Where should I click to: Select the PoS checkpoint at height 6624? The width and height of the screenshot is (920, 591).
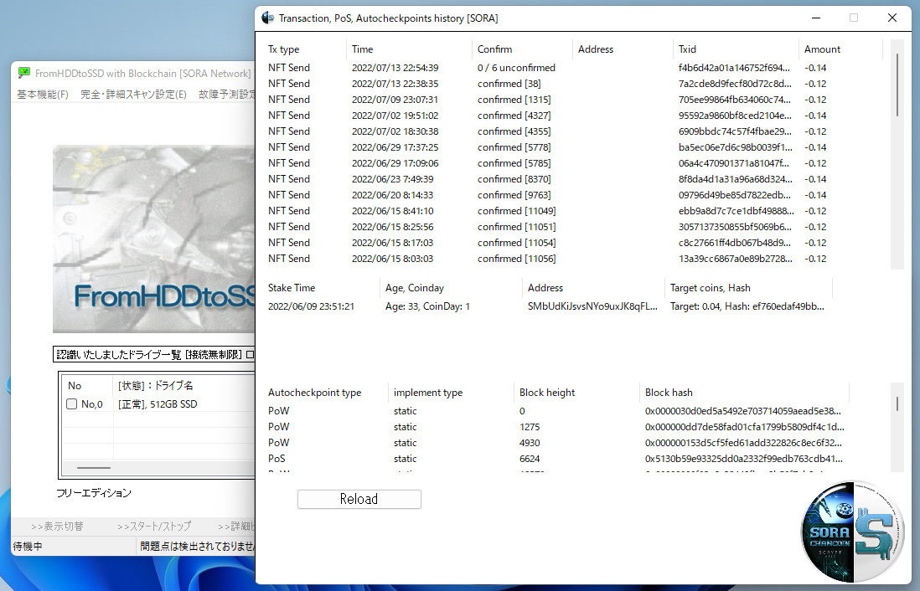coord(556,459)
